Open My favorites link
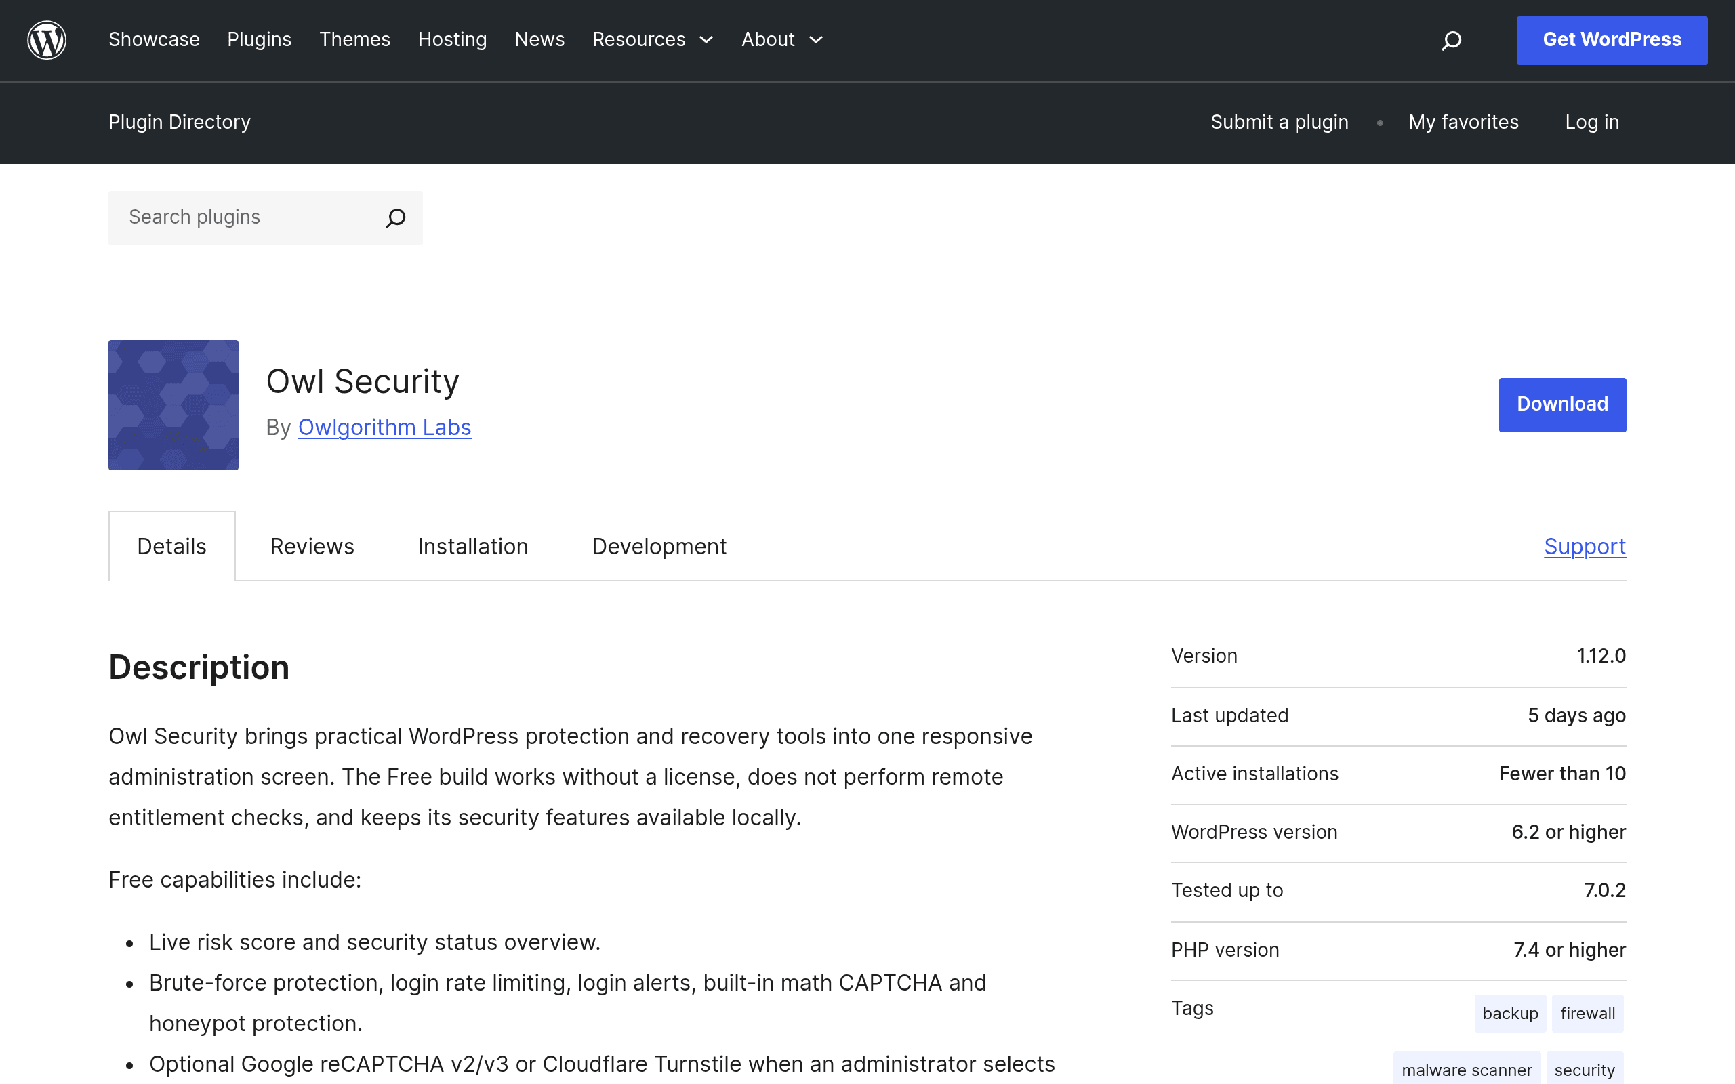This screenshot has width=1735, height=1084. [x=1463, y=122]
